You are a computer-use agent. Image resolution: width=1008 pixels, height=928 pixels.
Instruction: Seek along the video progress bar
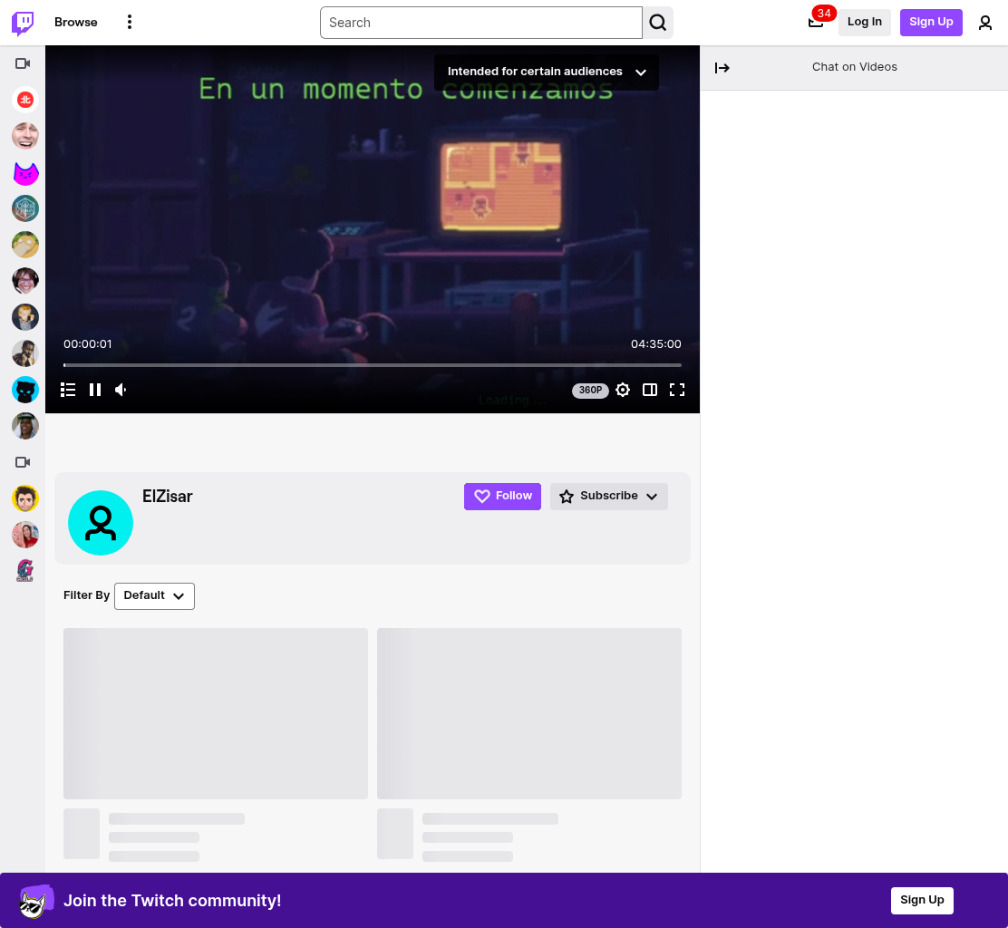click(x=373, y=365)
